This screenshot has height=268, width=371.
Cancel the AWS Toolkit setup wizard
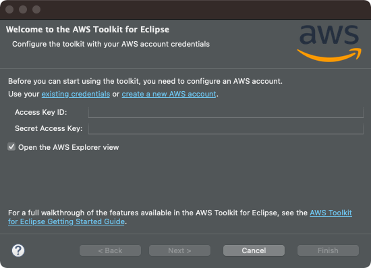[254, 250]
